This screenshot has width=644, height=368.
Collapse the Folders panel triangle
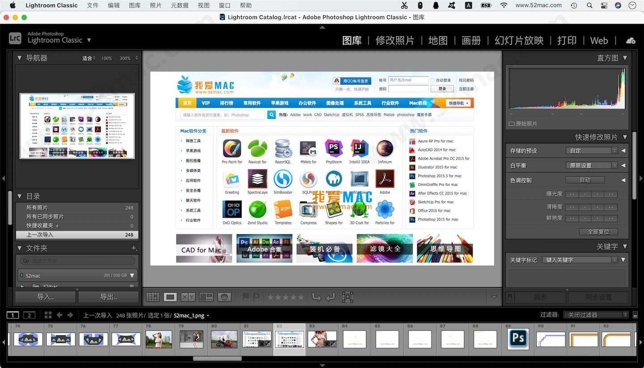[x=19, y=248]
